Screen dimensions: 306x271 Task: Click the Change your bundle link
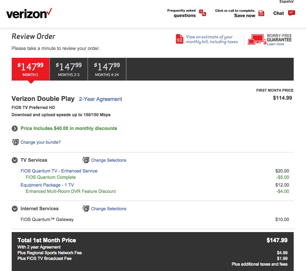click(40, 142)
